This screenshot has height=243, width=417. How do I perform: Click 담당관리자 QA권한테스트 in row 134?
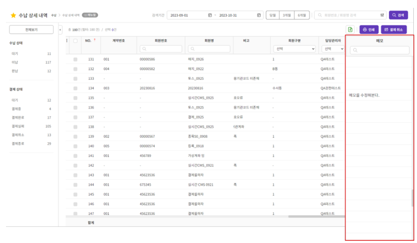330,88
